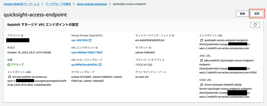Click subnet group list starting subnet-b7e2ddfc

tap(97, 79)
